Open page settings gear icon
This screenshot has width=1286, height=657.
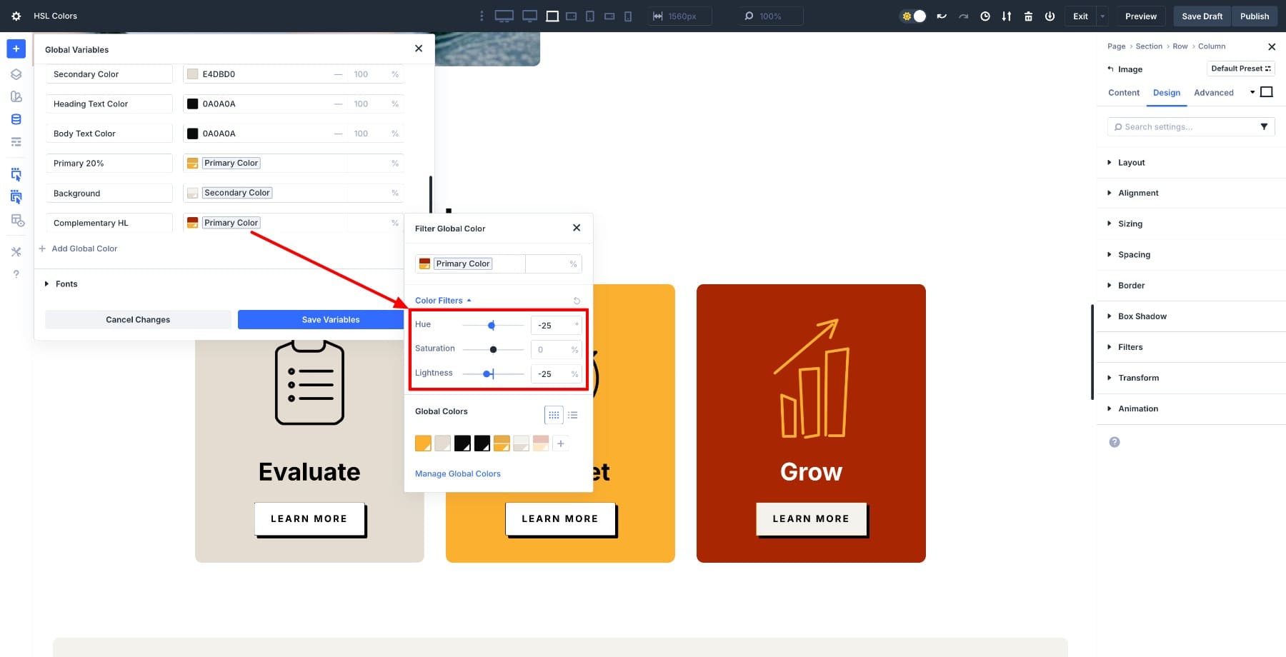[16, 16]
